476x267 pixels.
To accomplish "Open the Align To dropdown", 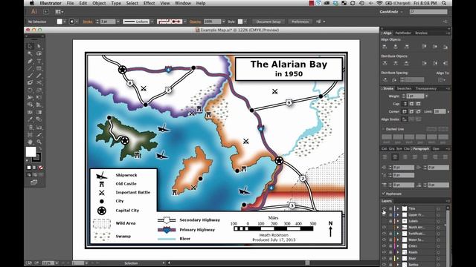I will (x=442, y=80).
